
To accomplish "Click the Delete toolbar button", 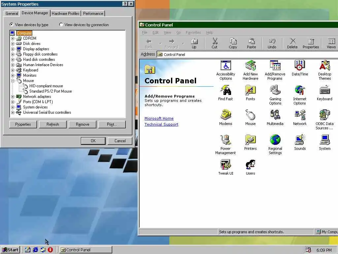I will click(x=292, y=43).
